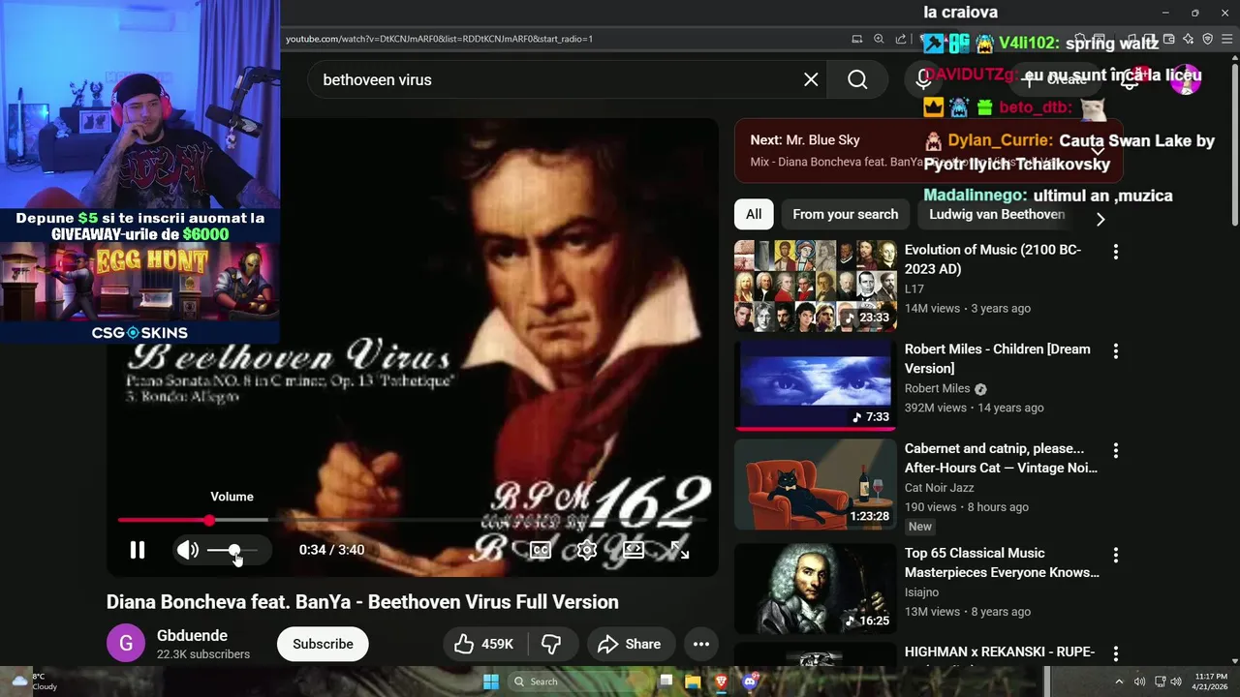Share the Beethoven Virus video

[x=630, y=644]
